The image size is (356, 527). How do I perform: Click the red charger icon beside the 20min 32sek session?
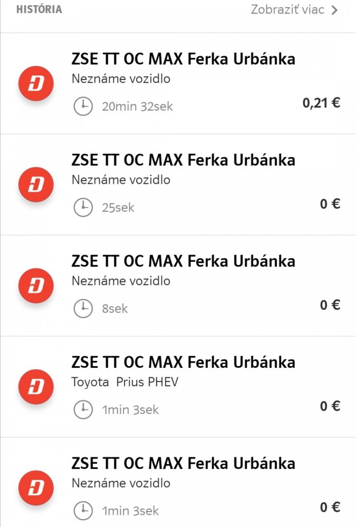coord(35,83)
